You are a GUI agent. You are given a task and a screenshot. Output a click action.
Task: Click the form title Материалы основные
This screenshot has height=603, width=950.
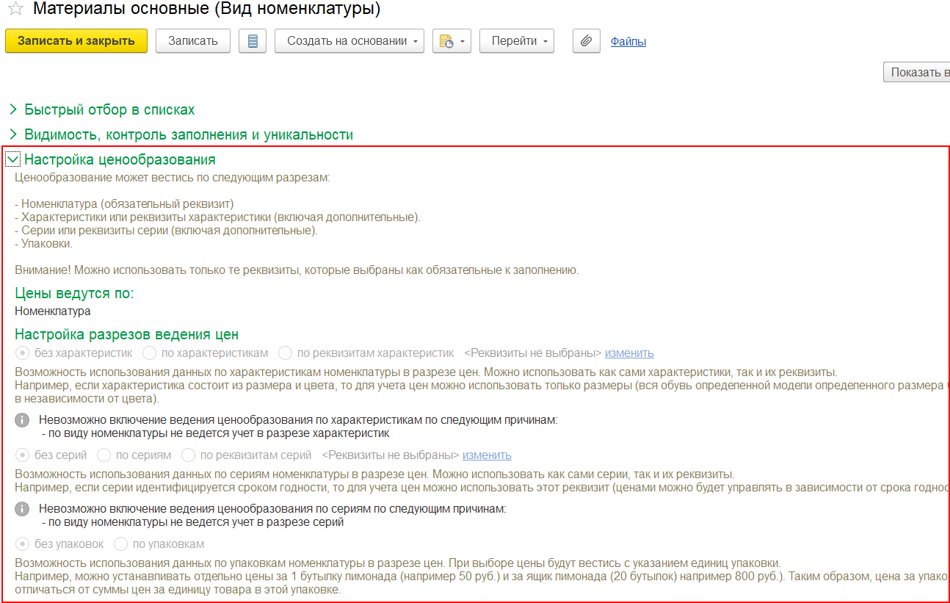207,10
